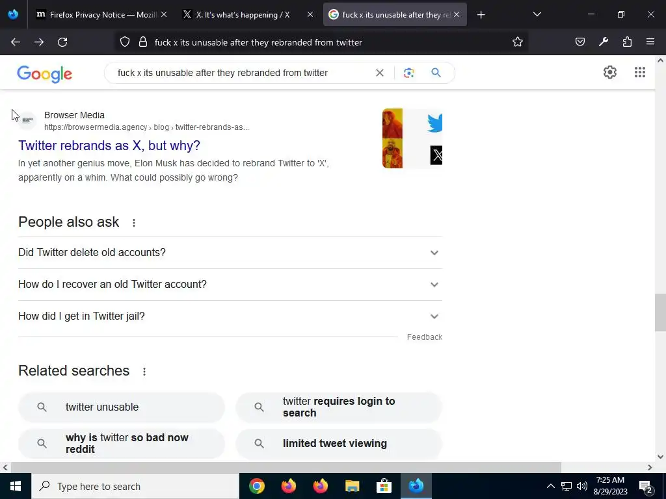Click the browsermedia.agency URL breadcrumb
The height and width of the screenshot is (499, 666).
click(146, 127)
